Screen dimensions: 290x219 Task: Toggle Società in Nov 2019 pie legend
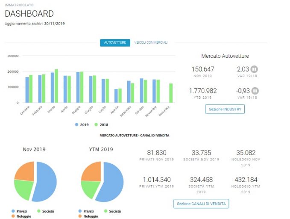(x=46, y=211)
